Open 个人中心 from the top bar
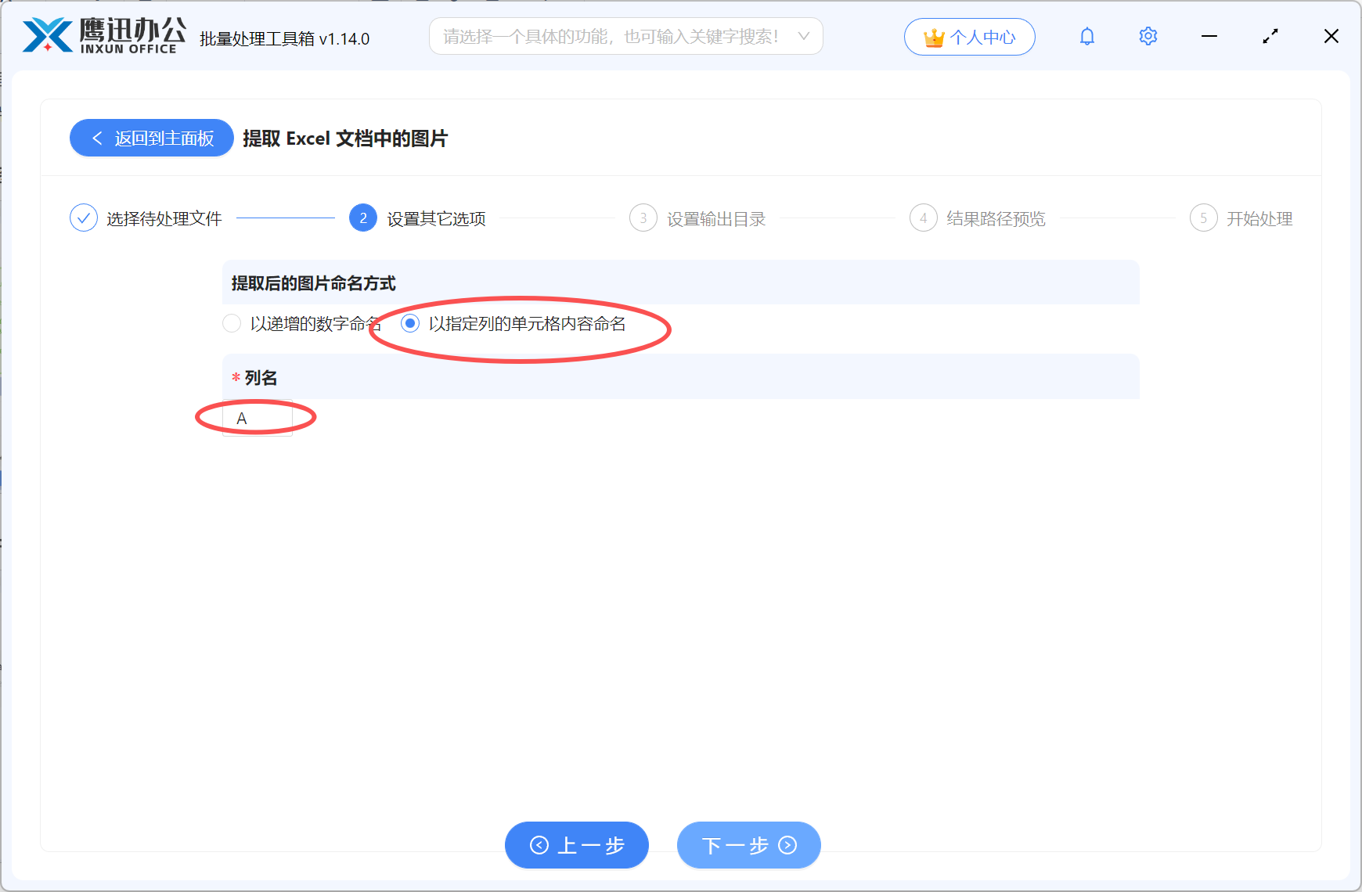 click(970, 36)
